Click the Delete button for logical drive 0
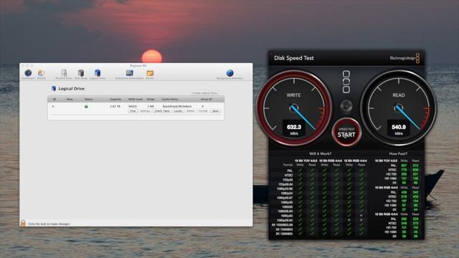The image size is (459, 258). coord(191,111)
